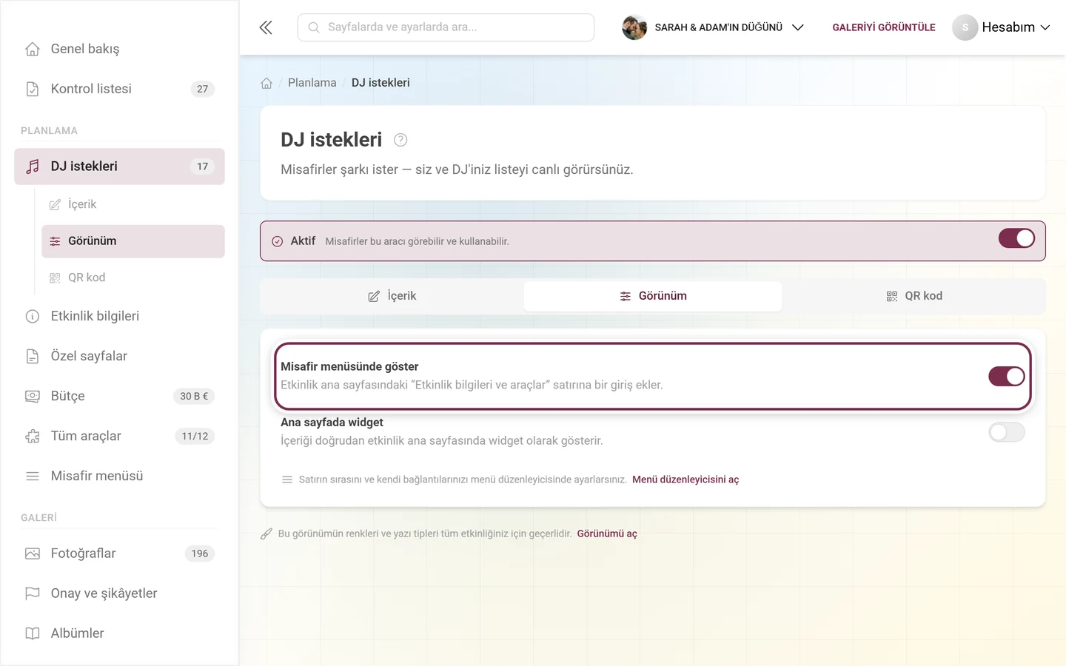The image size is (1066, 666).
Task: Click the 30 B € badge beside Bütçe
Action: (x=194, y=396)
